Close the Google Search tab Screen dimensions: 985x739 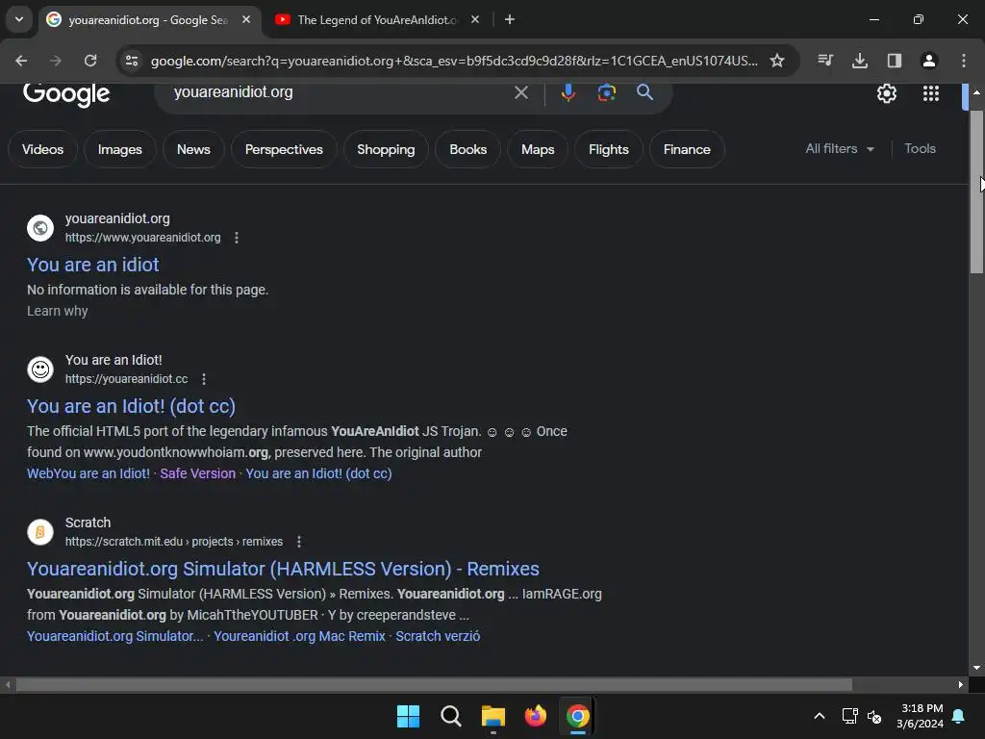click(246, 19)
